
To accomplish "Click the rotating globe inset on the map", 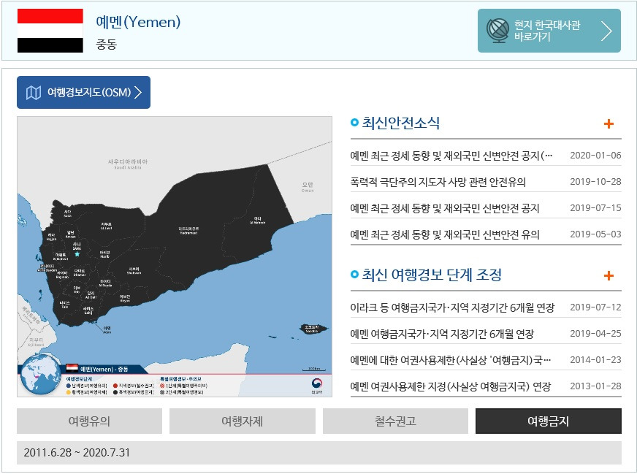I will 38,375.
